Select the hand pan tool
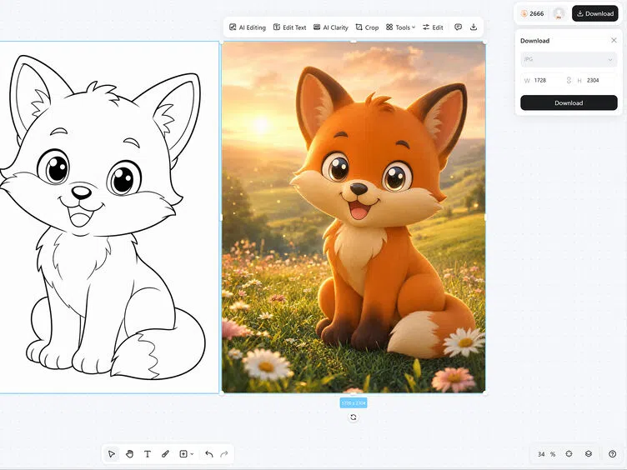The height and width of the screenshot is (470, 627). tap(129, 454)
